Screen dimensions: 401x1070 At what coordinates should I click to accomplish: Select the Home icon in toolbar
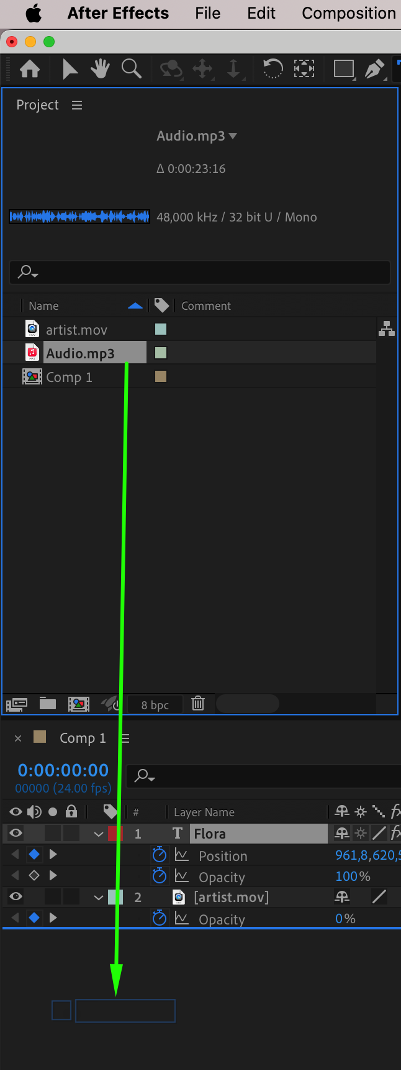point(30,68)
